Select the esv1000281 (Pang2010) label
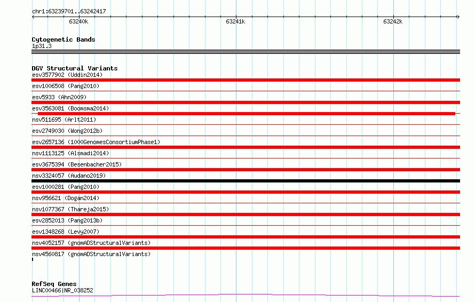 (x=66, y=187)
